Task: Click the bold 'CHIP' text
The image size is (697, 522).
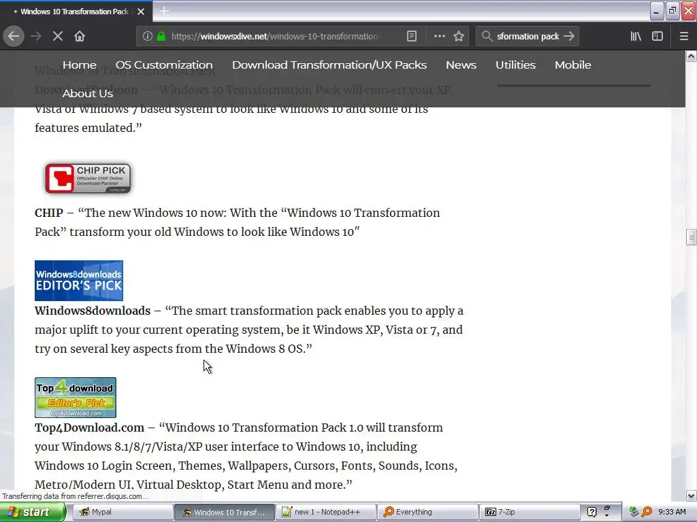Action: click(x=49, y=213)
